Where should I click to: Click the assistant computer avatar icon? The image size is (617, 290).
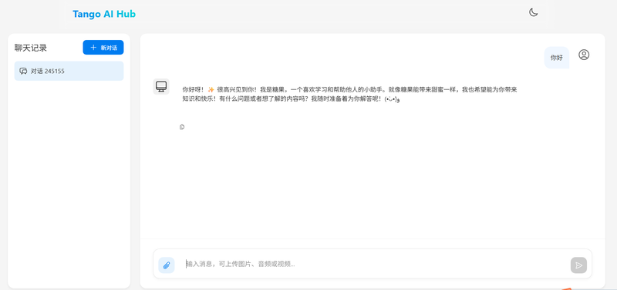click(x=161, y=86)
